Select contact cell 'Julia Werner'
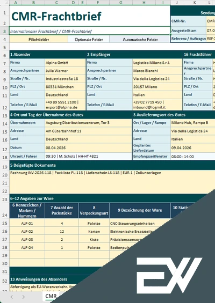This screenshot has width=215, height=303. (65, 71)
